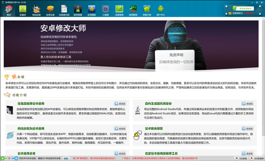Click the window title 安卓修改大师 Ver 10.28
This screenshot has height=161, width=265.
click(15, 2)
